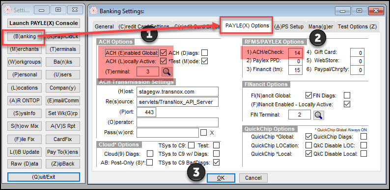The width and height of the screenshot is (390, 190).
Task: Click the FIN Terminal lookup magnifier icon
Action: click(x=319, y=115)
